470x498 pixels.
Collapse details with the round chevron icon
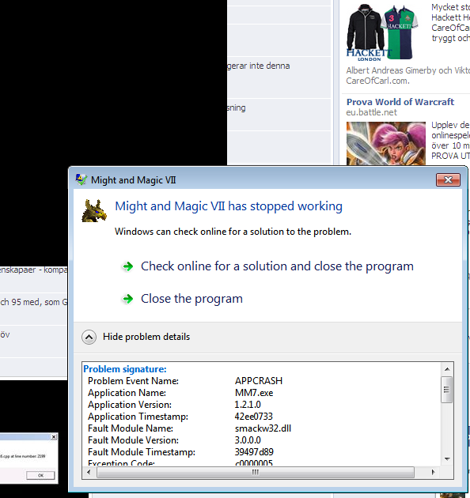(89, 337)
